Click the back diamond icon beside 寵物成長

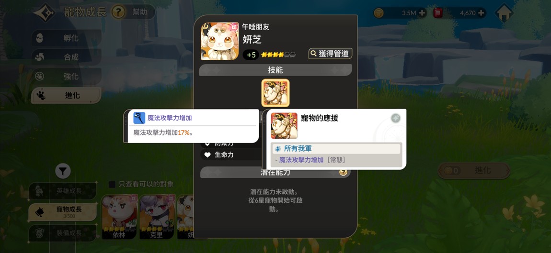point(45,12)
